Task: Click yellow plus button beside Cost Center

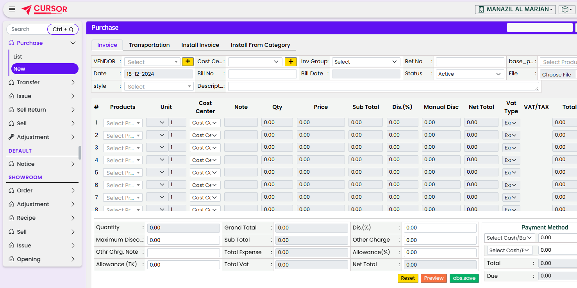Action: click(291, 62)
